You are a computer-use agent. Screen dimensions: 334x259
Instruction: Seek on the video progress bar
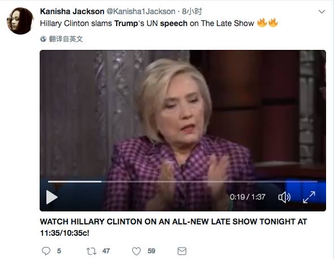pyautogui.click(x=183, y=181)
